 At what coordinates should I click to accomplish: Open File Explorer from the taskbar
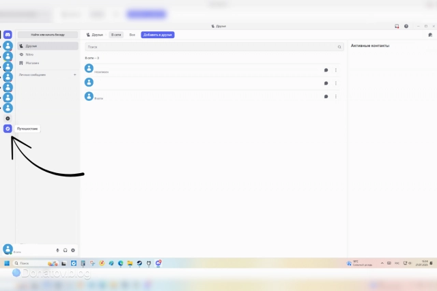click(x=130, y=263)
